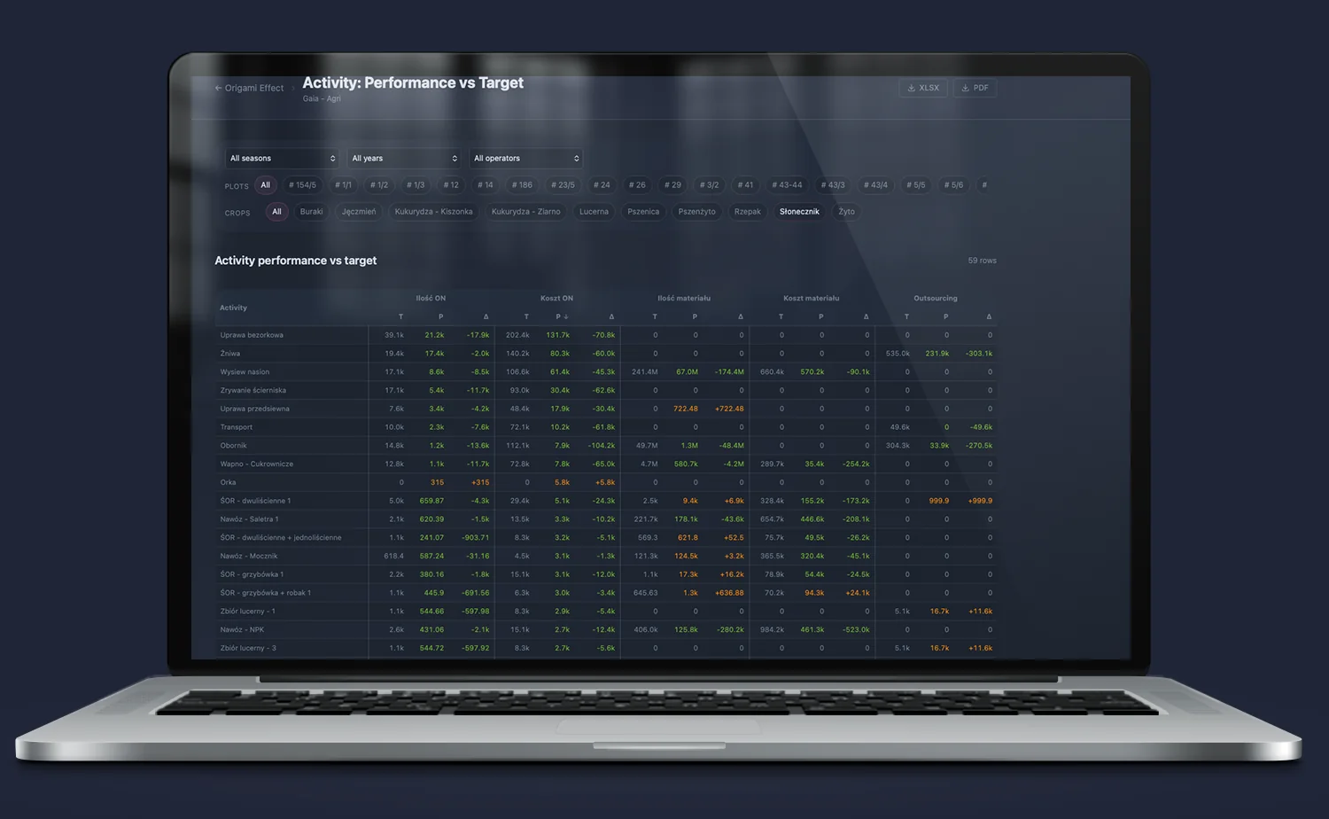Viewport: 1329px width, 819px height.
Task: Filter by plot # 29
Action: [x=672, y=185]
